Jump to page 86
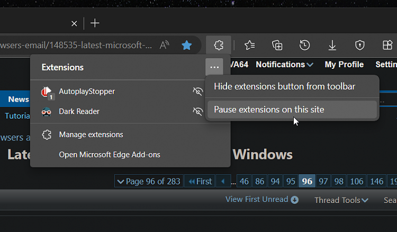This screenshot has width=397, height=232. coord(260,181)
